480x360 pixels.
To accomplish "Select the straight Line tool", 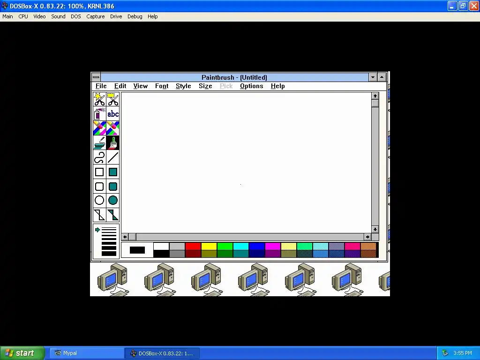I will pyautogui.click(x=113, y=157).
